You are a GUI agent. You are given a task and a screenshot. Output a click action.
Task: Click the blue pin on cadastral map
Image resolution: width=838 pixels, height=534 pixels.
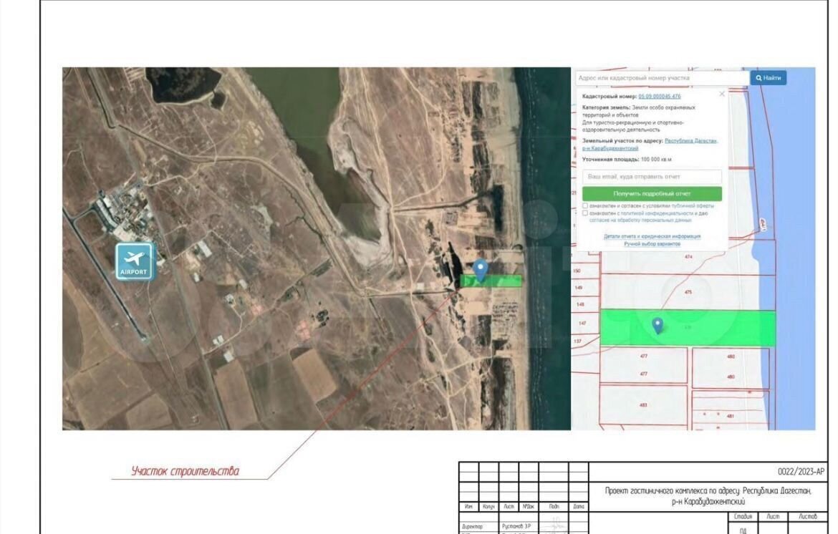tap(658, 325)
